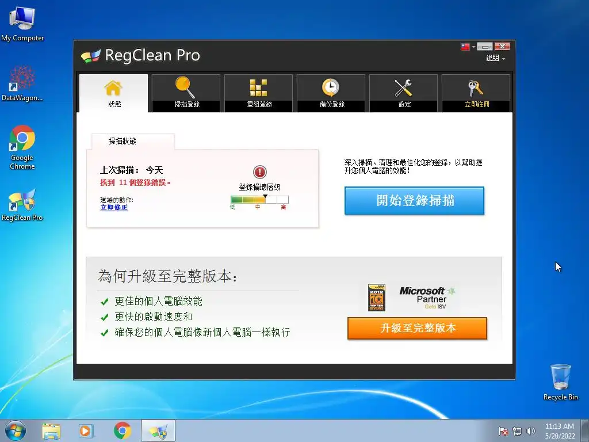Click the magnifying glass scan icon
Screen dimensions: 589x442
185,87
